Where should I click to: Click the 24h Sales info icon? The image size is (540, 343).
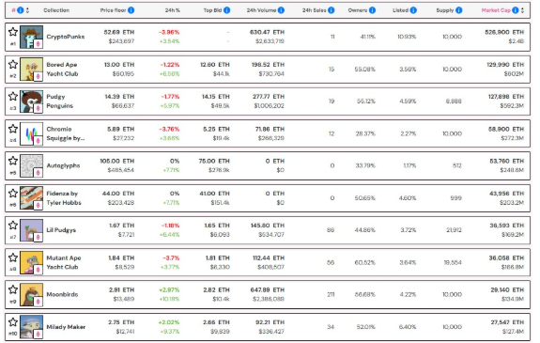pos(332,10)
